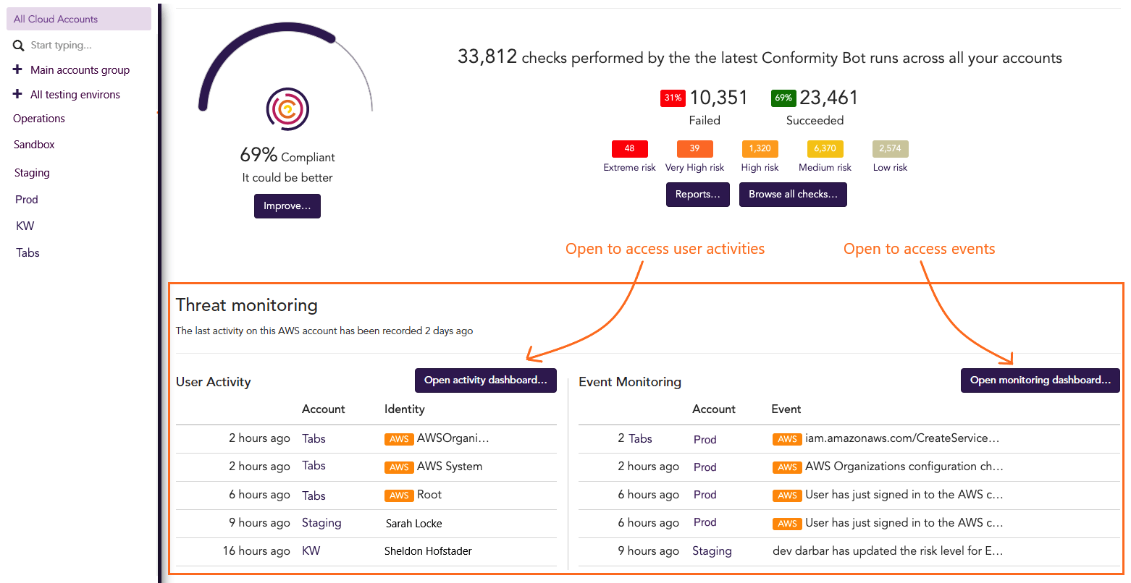The width and height of the screenshot is (1131, 583).
Task: Expand the All testing environs plus icon
Action: [17, 94]
